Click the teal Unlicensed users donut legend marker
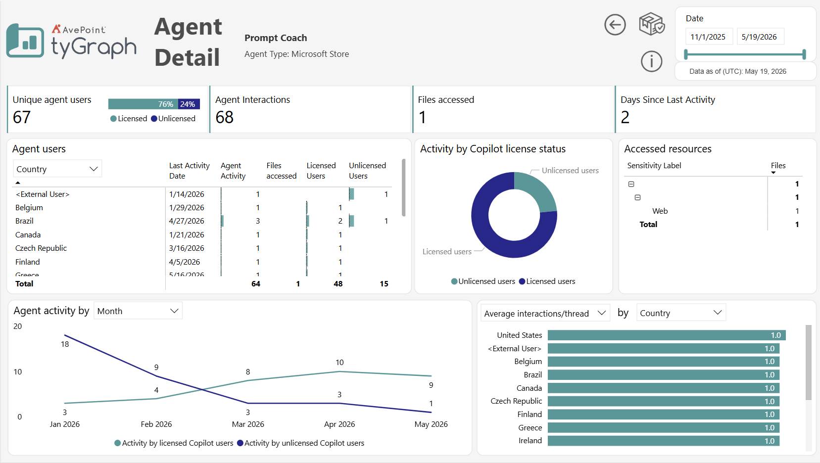Screen dimensions: 820x463 [454, 281]
